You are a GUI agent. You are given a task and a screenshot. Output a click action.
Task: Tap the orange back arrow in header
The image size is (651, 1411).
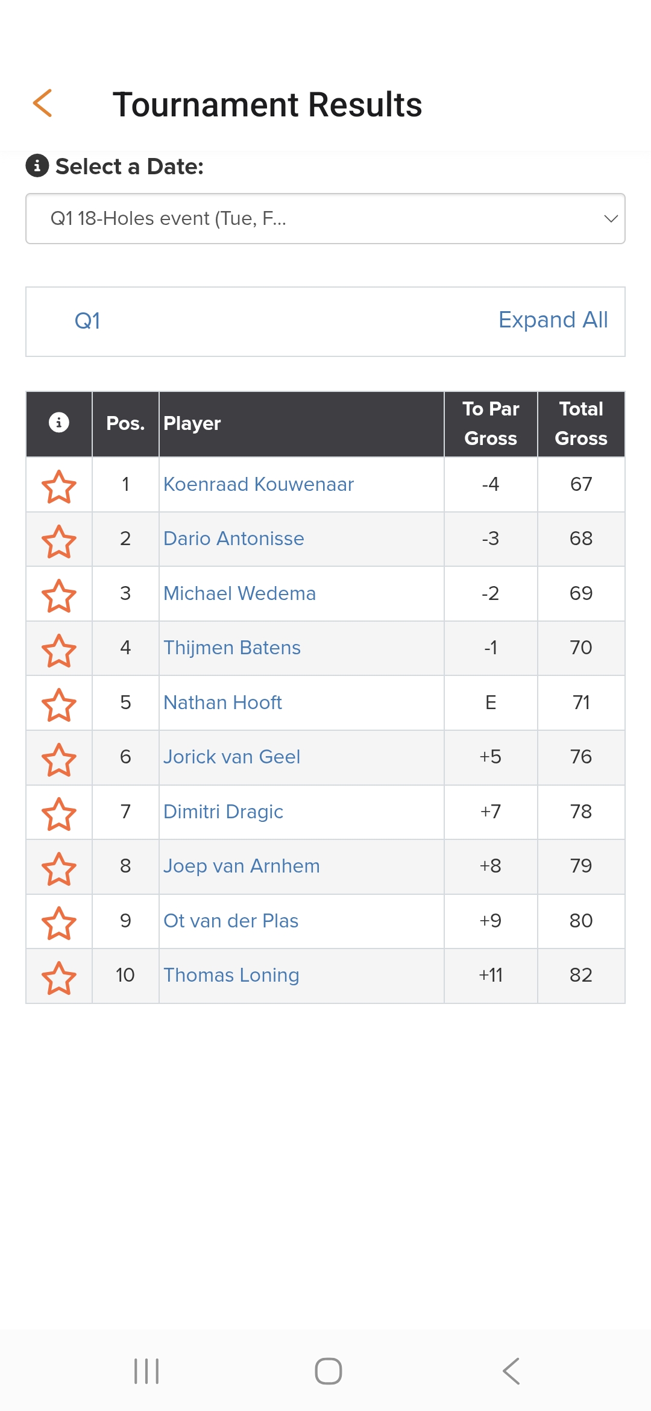(43, 103)
